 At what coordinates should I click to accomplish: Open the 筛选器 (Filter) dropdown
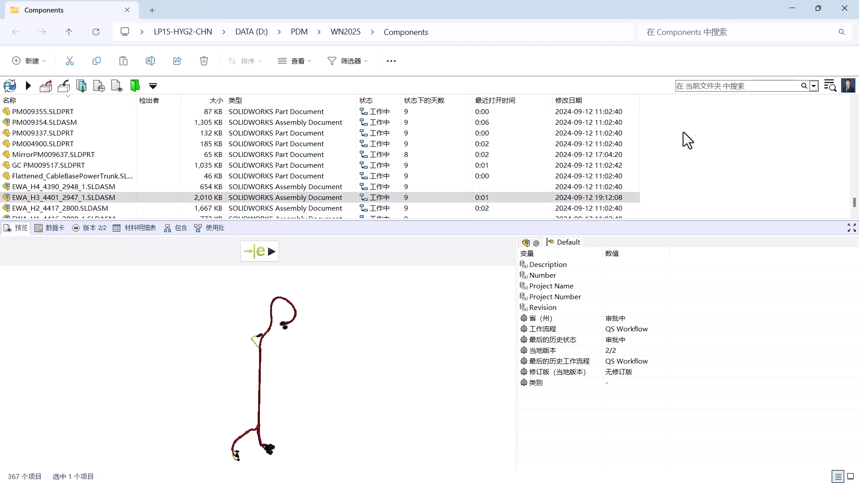pyautogui.click(x=348, y=61)
